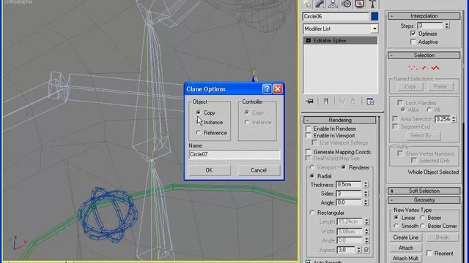Screen dimensions: 469x263
Task: Collapse the Interpolation rollout
Action: click(x=424, y=16)
